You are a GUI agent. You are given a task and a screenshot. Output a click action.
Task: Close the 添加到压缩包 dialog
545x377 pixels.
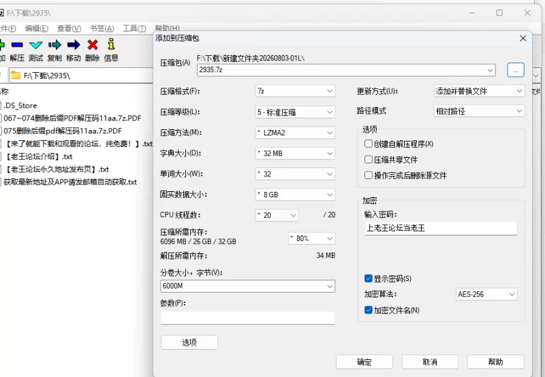(523, 38)
